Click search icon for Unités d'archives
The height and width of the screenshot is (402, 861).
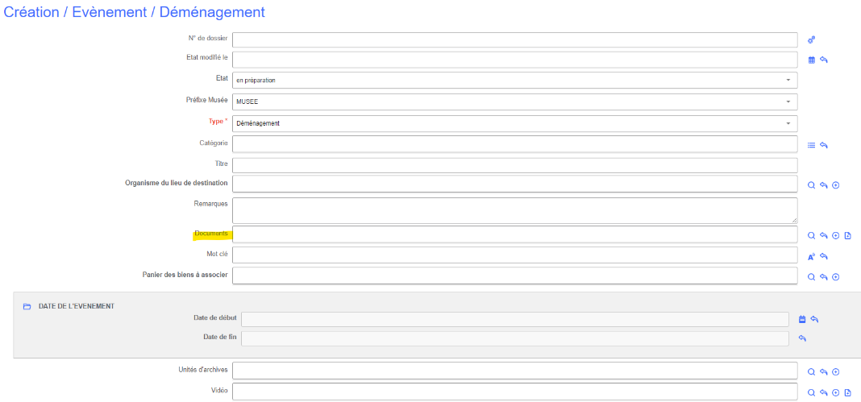coord(812,372)
